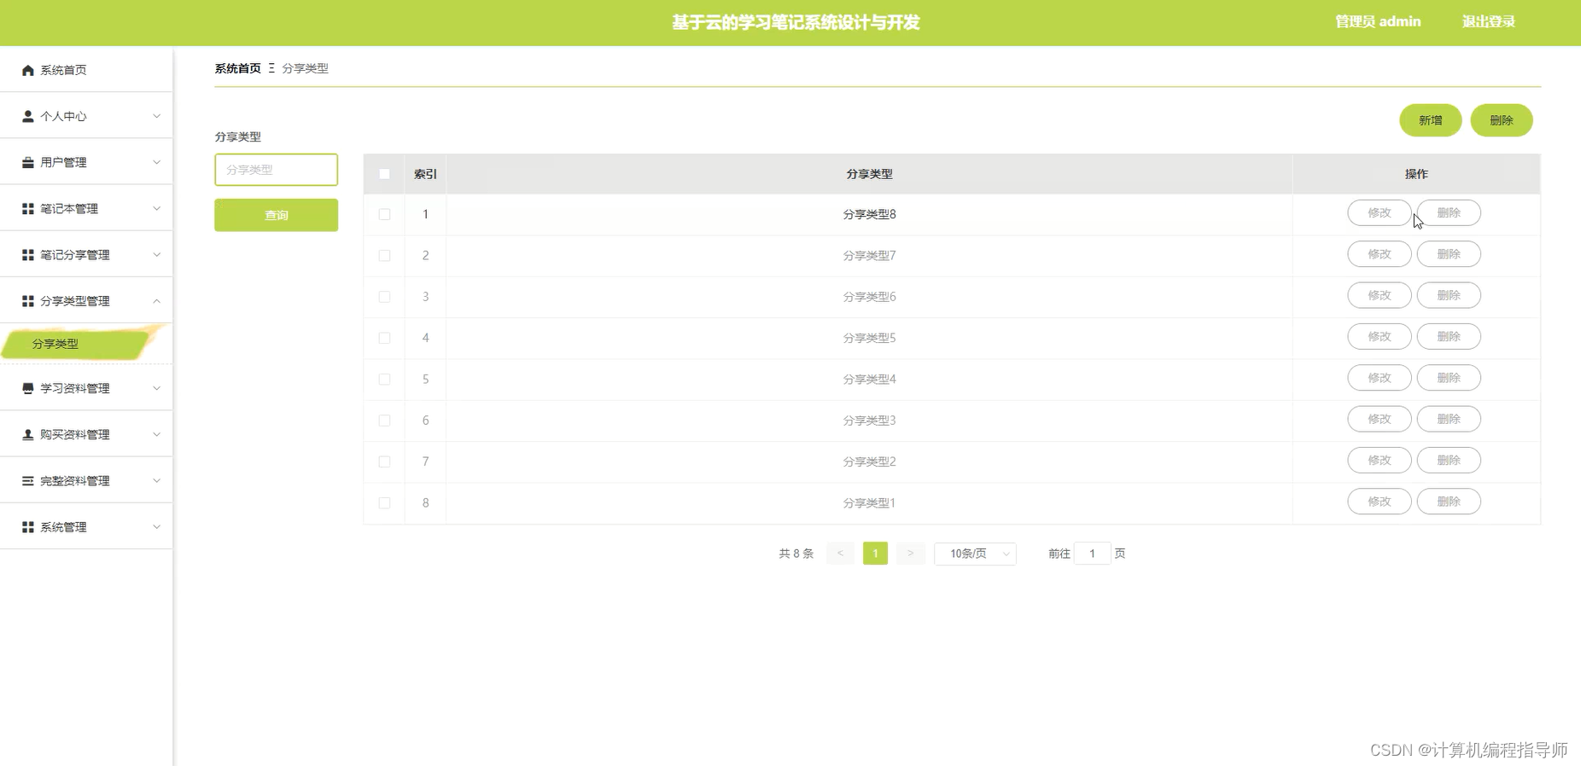Screen dimensions: 1581x766
Task: Expand the 笔记本管理 menu chevron
Action: tap(156, 209)
